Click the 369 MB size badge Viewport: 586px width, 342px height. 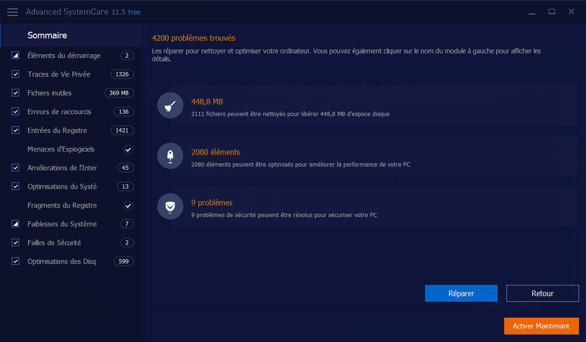point(119,93)
